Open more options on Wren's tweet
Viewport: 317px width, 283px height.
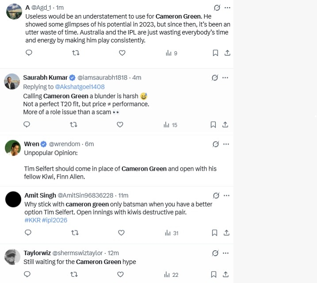[x=226, y=144]
